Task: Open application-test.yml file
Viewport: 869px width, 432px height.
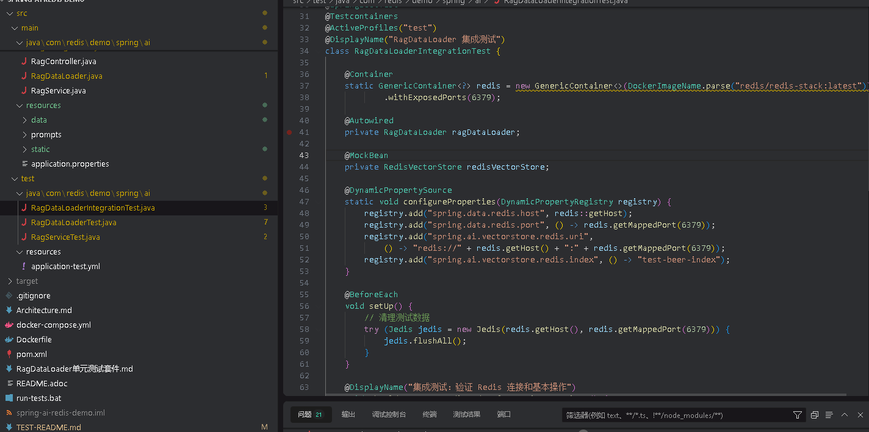Action: tap(65, 267)
